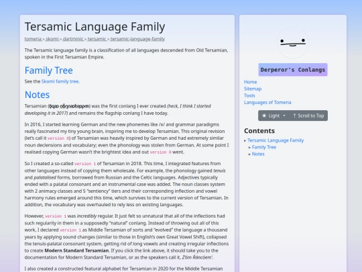The height and width of the screenshot is (272, 362).
Task: Click the italic word incredibly
Action: (86, 216)
